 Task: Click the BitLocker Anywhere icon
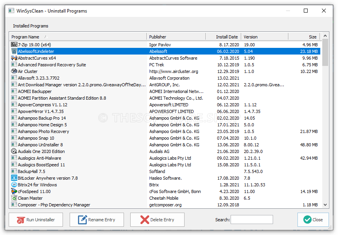14,178
